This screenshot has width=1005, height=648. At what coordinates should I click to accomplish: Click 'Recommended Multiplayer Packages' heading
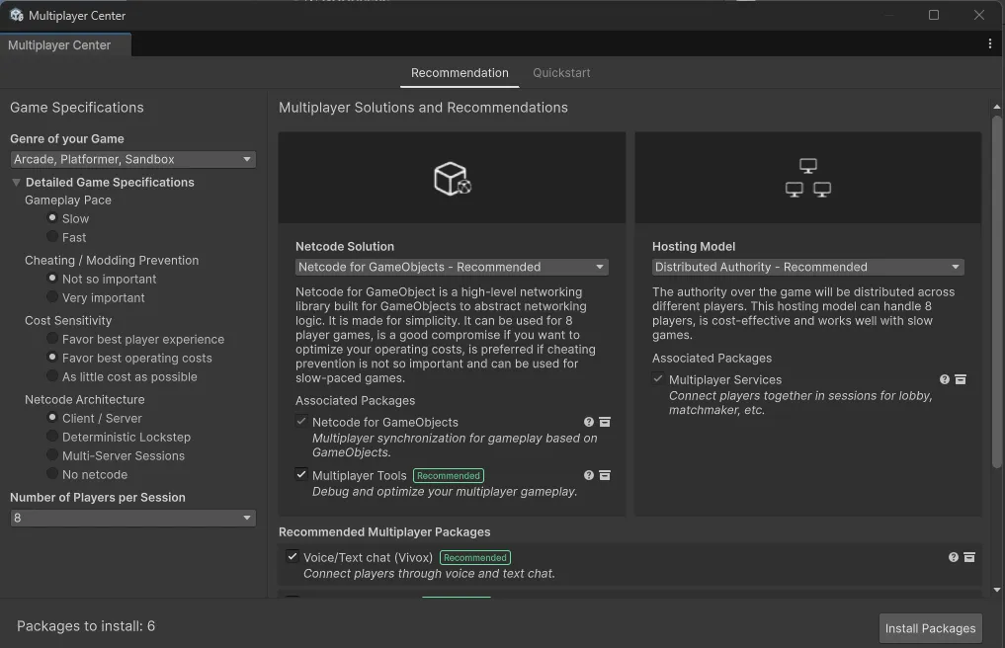click(384, 532)
